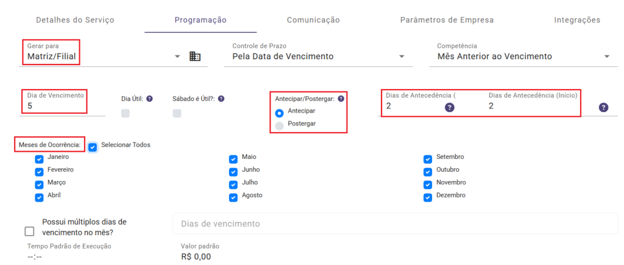Click the building icon beside Gerar para
624x265 pixels.
coord(195,56)
